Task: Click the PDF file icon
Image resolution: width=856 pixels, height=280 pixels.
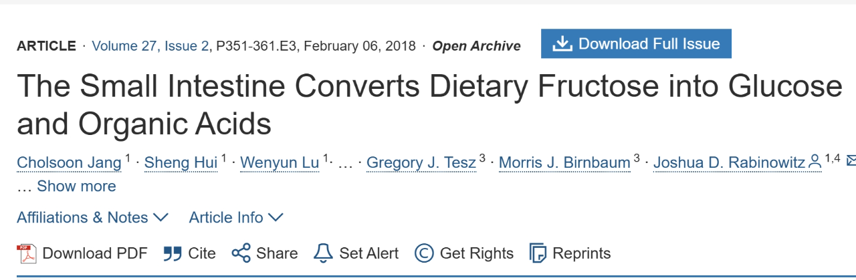Action: tap(26, 253)
